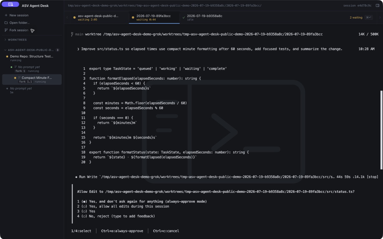Open the Demo Repo: Structure Test session
This screenshot has height=239, width=383.
pos(32,58)
